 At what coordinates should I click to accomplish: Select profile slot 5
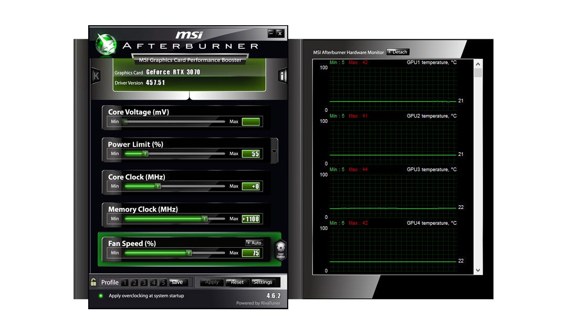(163, 282)
